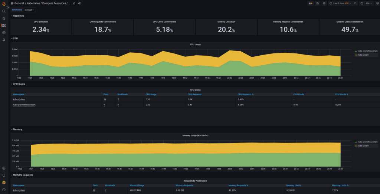The image size is (380, 194).
Task: Cycle the view mode monitor icon
Action: pyautogui.click(x=378, y=3)
